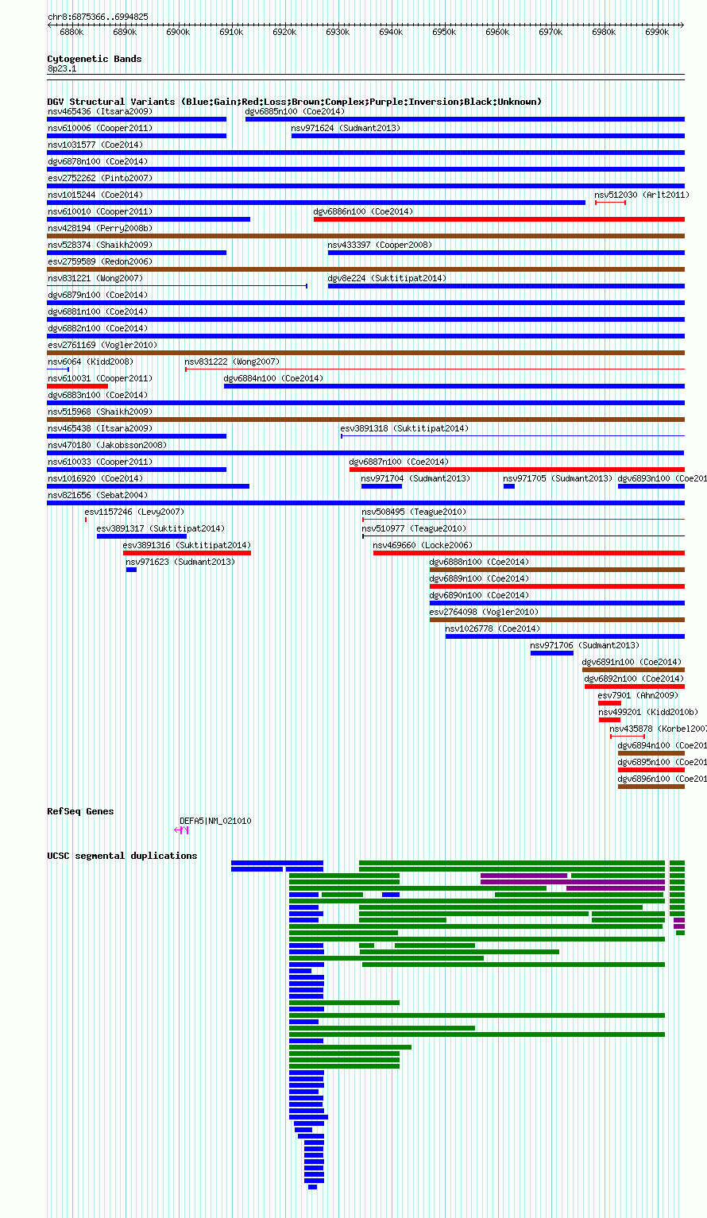Click the esv7901 (Ahn2009) label

[x=639, y=695]
